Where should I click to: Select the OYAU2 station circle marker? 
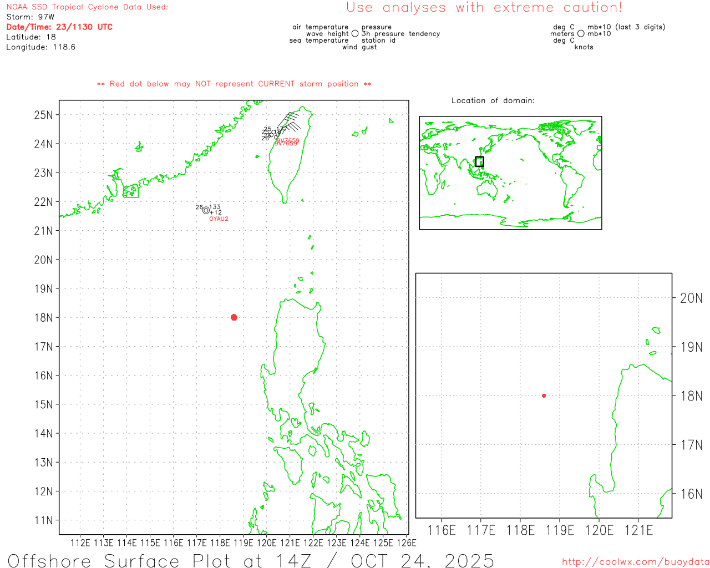pos(206,210)
